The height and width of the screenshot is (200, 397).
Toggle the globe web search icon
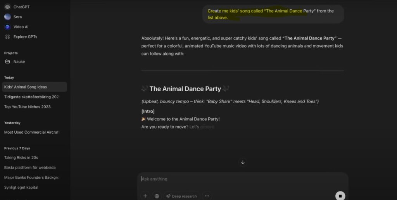pyautogui.click(x=157, y=196)
